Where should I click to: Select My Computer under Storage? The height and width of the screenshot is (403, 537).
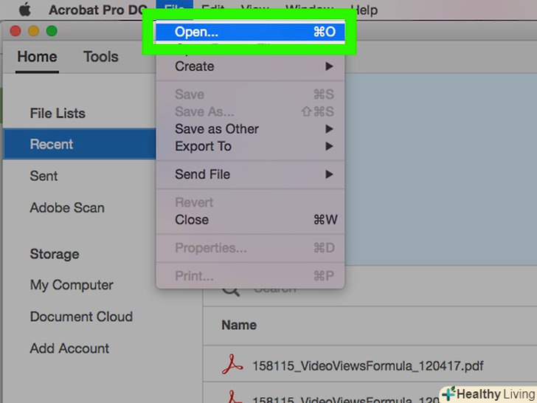(x=72, y=285)
